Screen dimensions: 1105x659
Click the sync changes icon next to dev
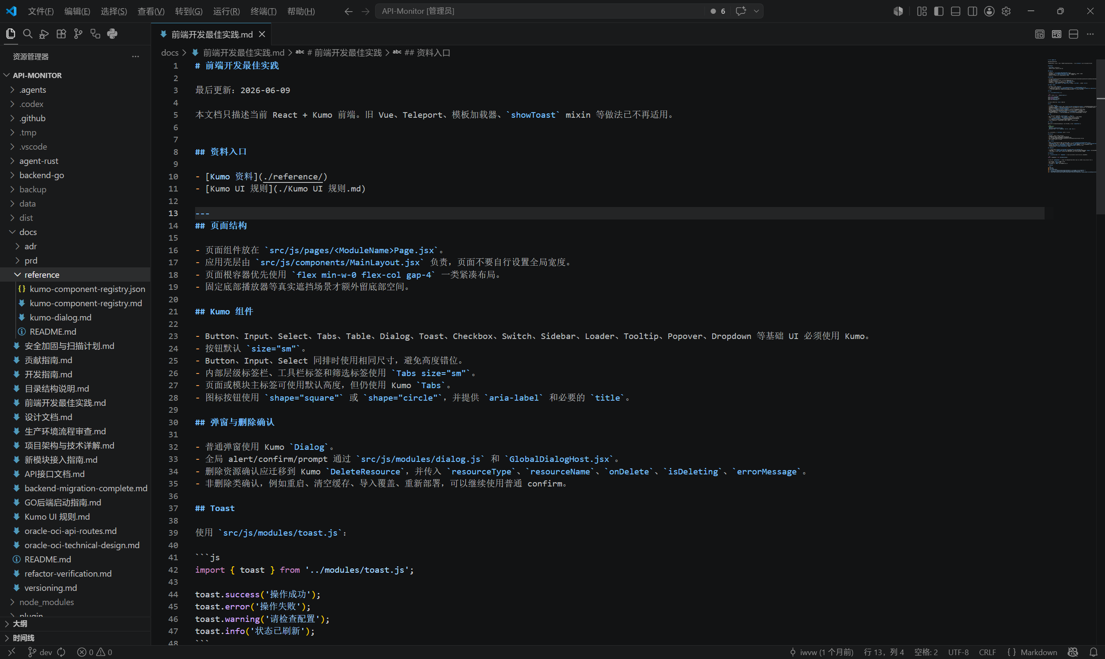pyautogui.click(x=61, y=652)
